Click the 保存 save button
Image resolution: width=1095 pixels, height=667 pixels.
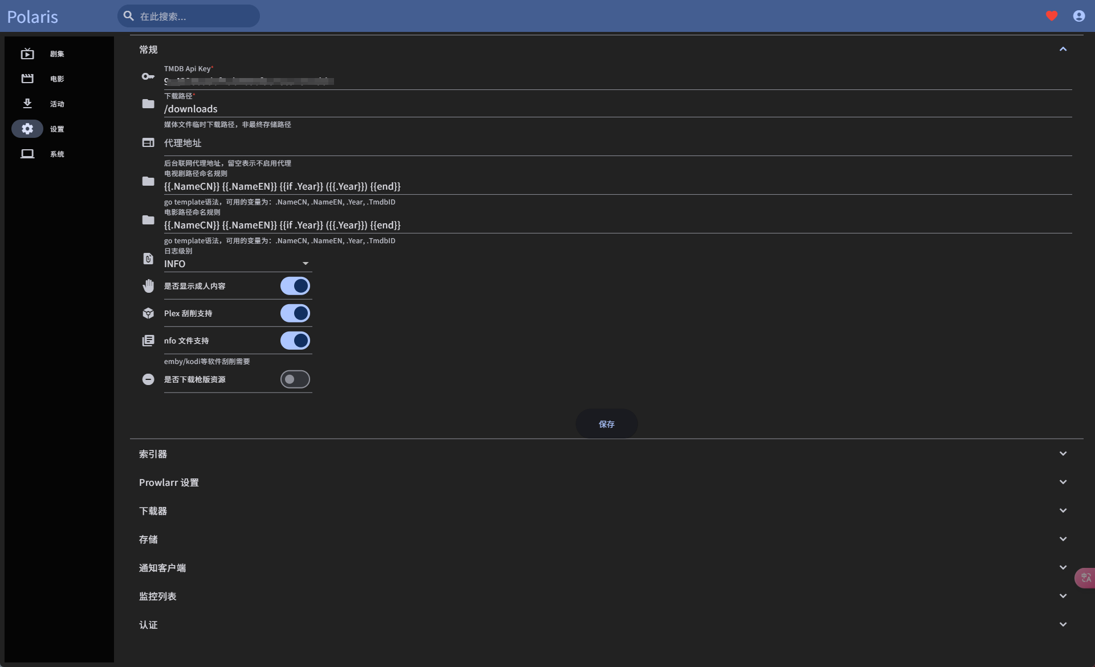click(x=606, y=424)
